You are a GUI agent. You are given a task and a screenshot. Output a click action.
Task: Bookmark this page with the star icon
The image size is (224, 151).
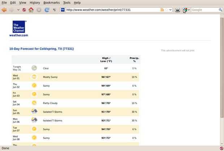tap(167, 10)
